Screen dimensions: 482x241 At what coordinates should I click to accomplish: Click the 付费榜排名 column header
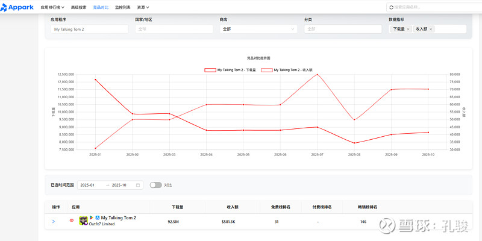tap(322, 207)
